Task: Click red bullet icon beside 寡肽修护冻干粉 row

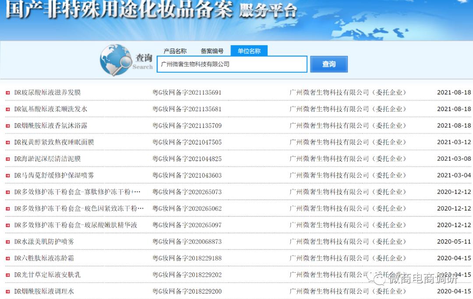Action: [8, 192]
